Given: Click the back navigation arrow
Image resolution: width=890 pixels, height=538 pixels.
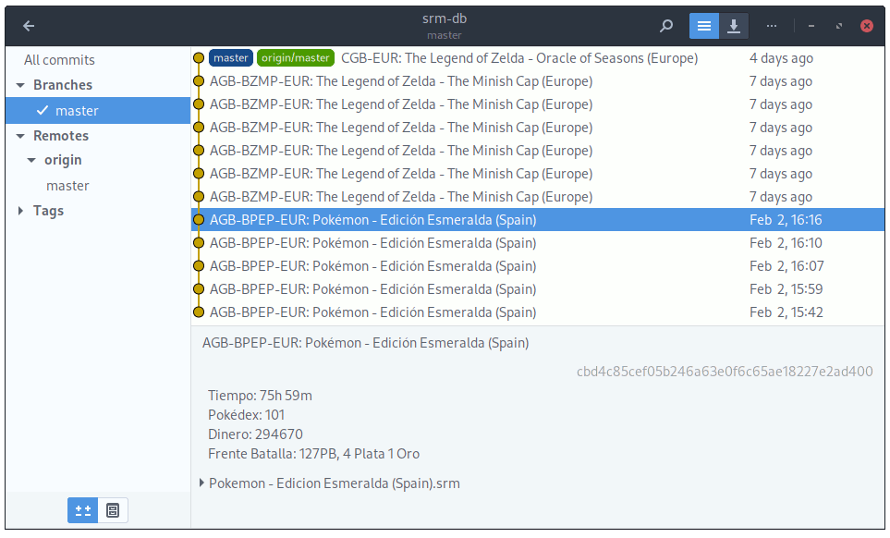Looking at the screenshot, I should pos(28,25).
